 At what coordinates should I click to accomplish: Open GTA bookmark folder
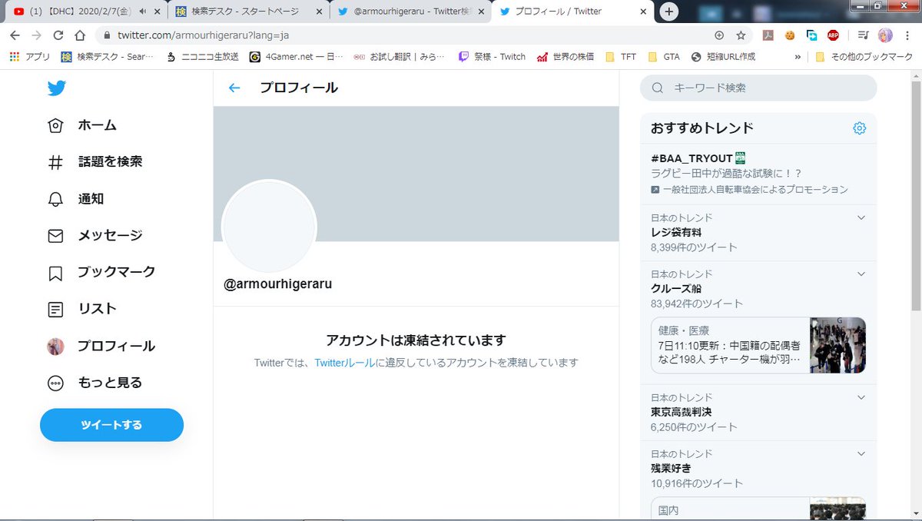pos(665,57)
